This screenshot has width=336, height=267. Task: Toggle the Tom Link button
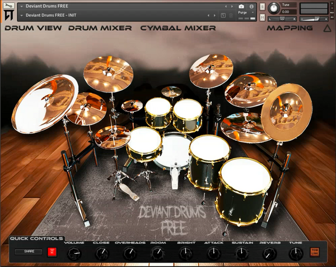click(x=314, y=252)
